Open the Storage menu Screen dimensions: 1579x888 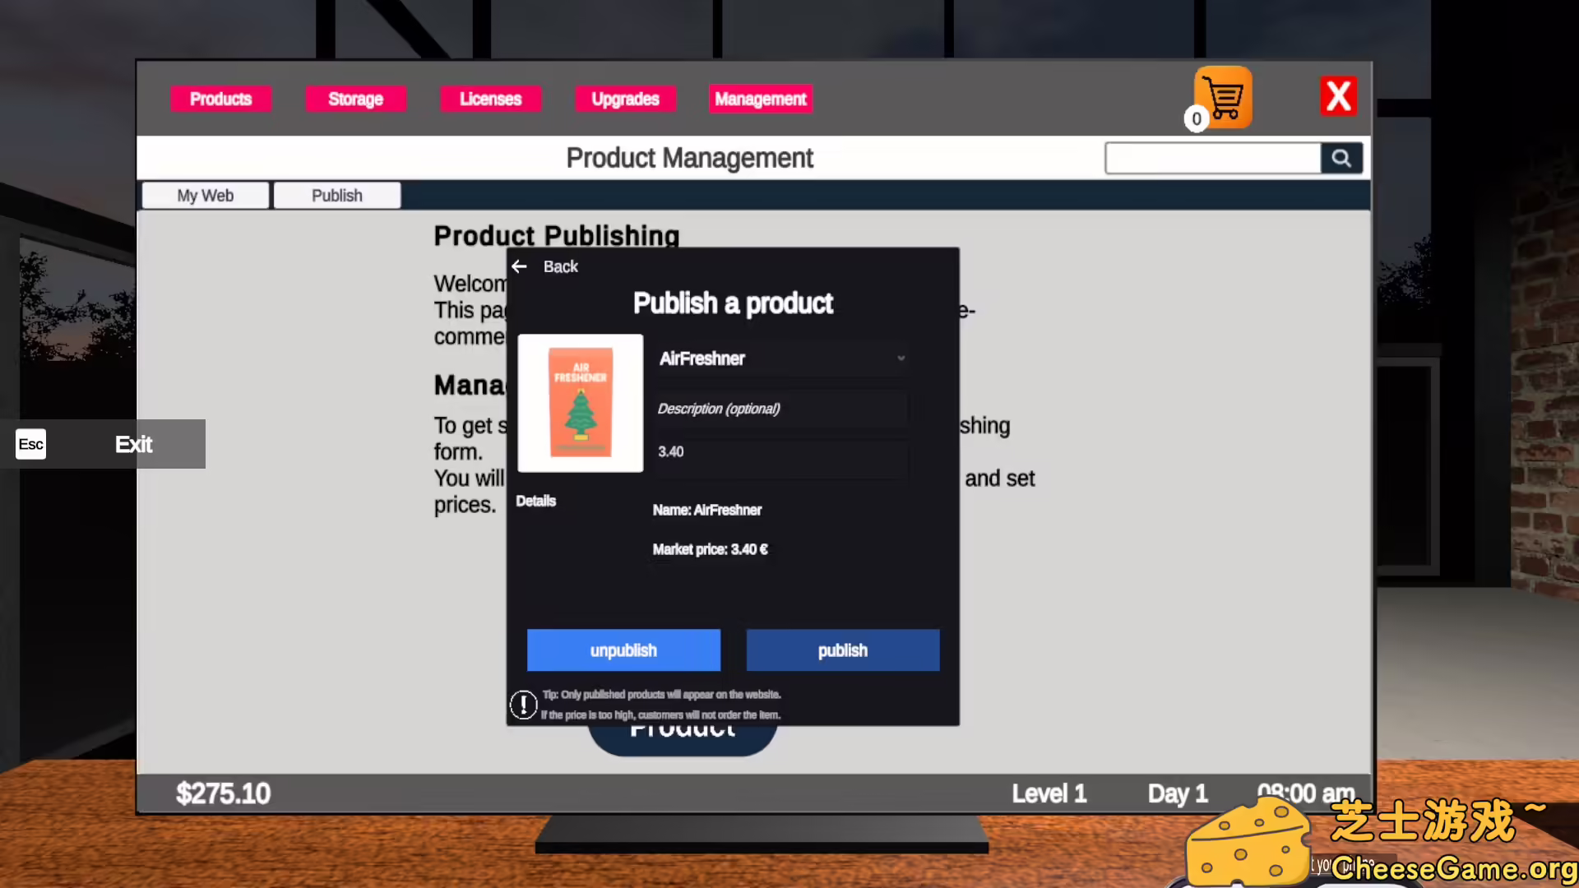tap(355, 99)
